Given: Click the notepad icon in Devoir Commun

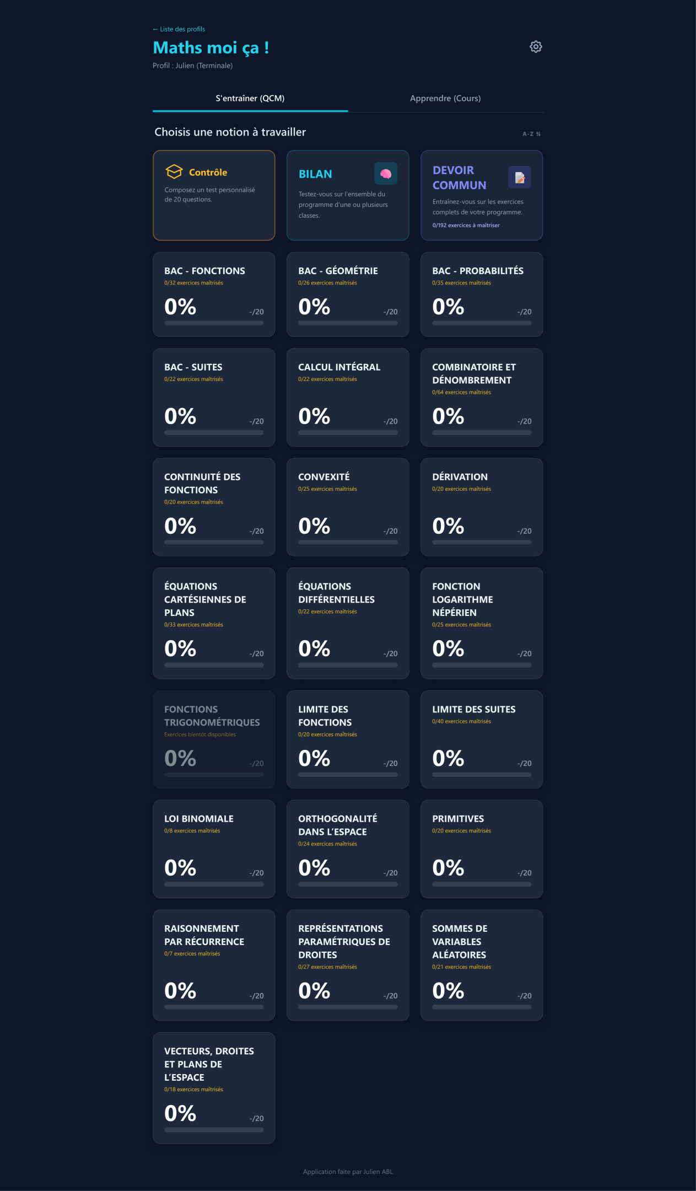Looking at the screenshot, I should point(520,178).
